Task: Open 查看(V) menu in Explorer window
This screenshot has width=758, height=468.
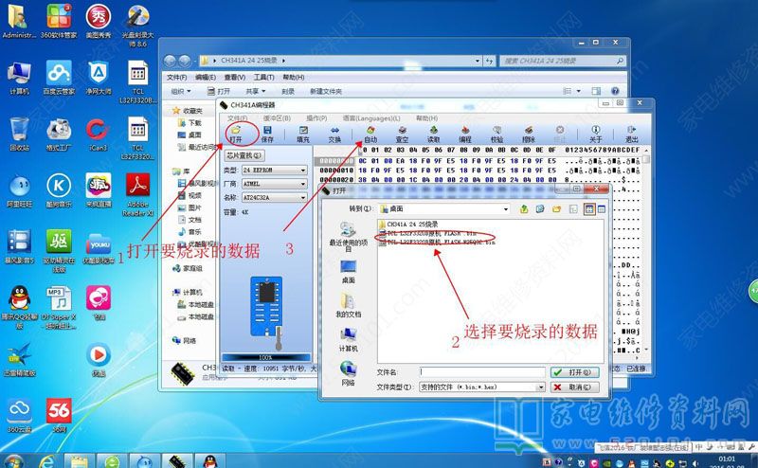Action: pyautogui.click(x=234, y=78)
